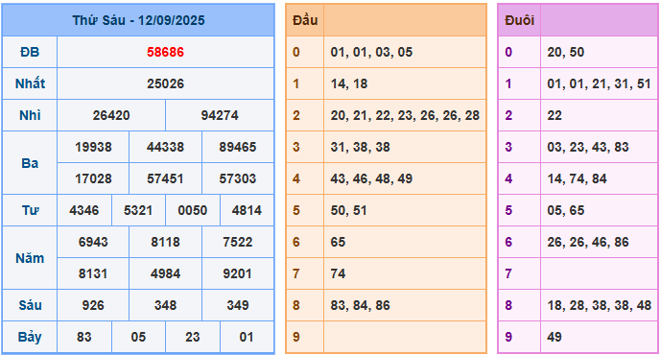Image resolution: width=660 pixels, height=355 pixels.
Task: Select third prize number 17028
Action: coord(93,178)
